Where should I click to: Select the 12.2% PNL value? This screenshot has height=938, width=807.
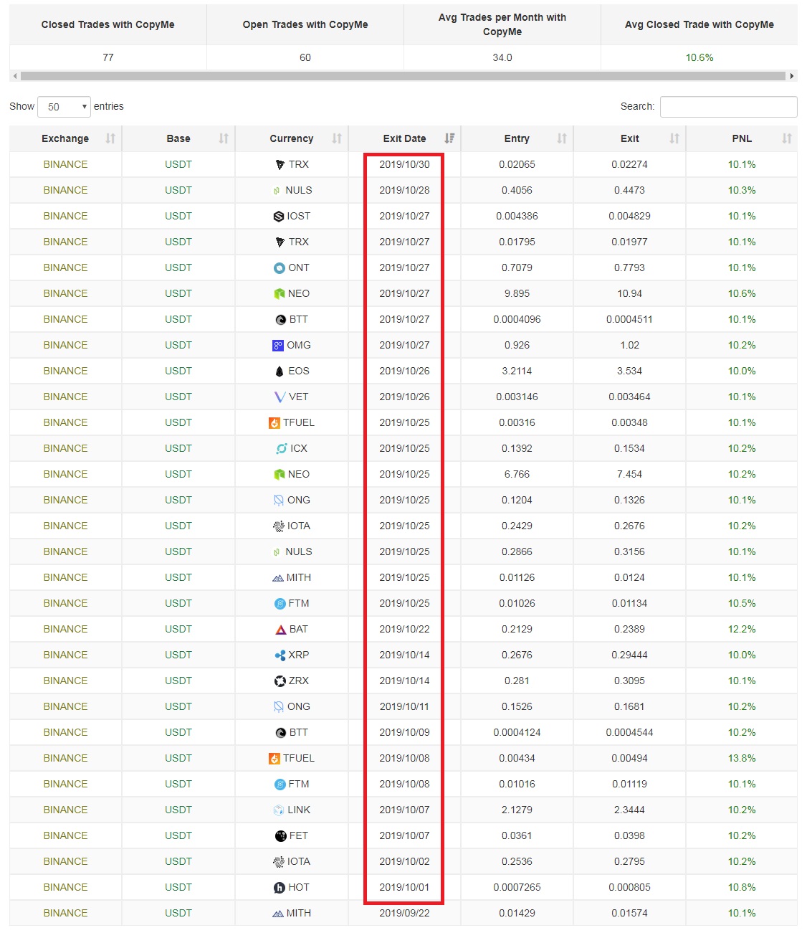[742, 629]
